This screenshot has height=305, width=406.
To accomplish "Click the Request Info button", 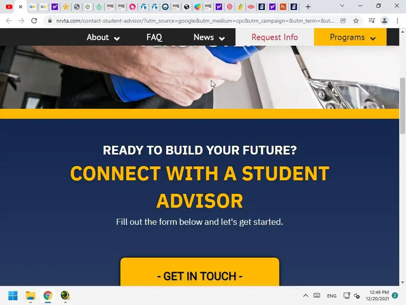I will (x=275, y=37).
